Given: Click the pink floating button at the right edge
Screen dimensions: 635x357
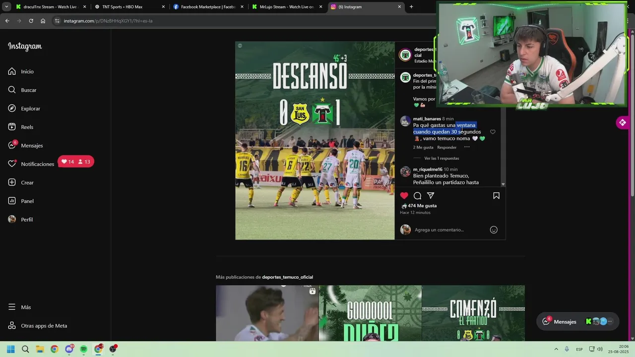Looking at the screenshot, I should [x=623, y=122].
